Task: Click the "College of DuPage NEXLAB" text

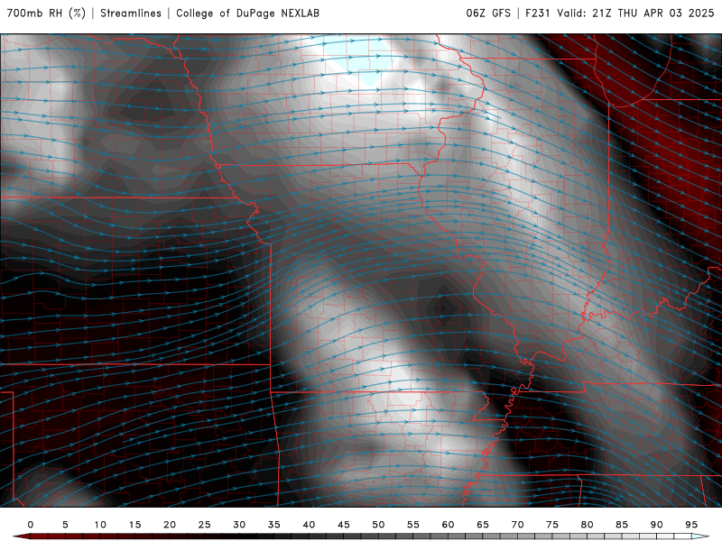Action: 247,13
